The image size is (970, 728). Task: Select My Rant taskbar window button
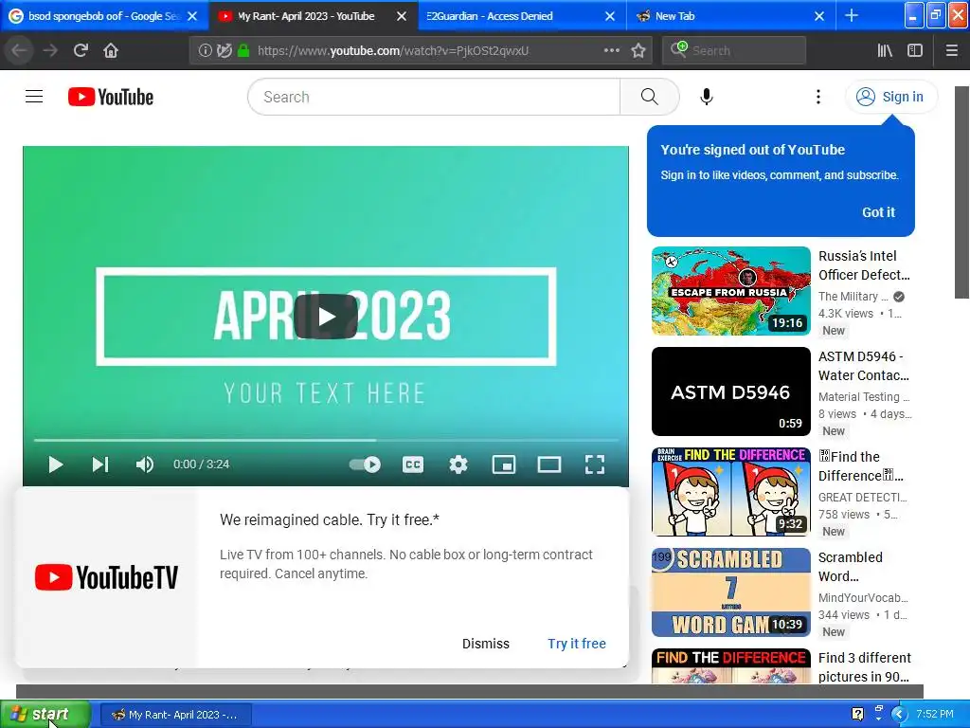tap(175, 715)
